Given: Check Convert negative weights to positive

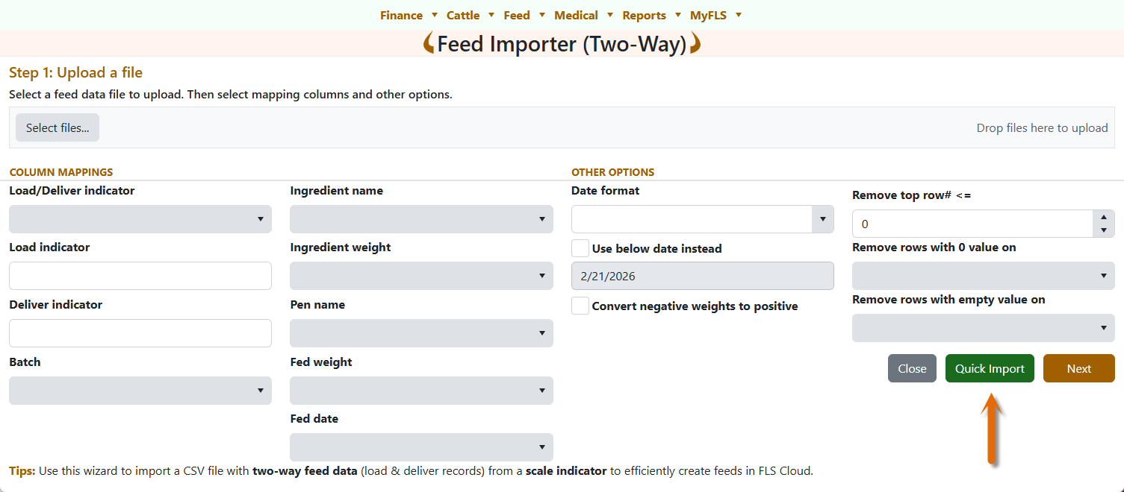Looking at the screenshot, I should click(580, 306).
